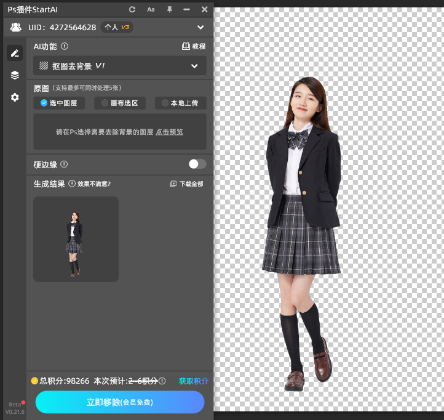
Task: Select the 画布选区 radio option
Action: [119, 103]
